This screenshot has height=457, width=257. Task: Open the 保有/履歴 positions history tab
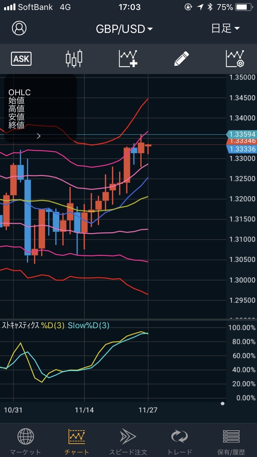231,442
